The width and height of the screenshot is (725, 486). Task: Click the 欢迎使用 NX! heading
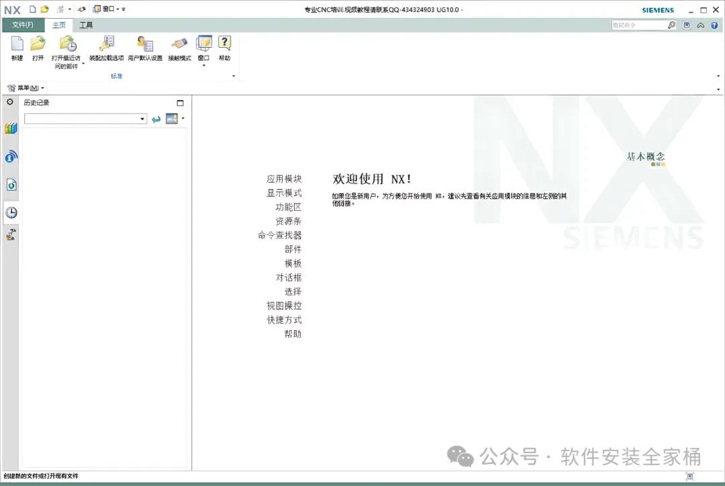pos(372,179)
